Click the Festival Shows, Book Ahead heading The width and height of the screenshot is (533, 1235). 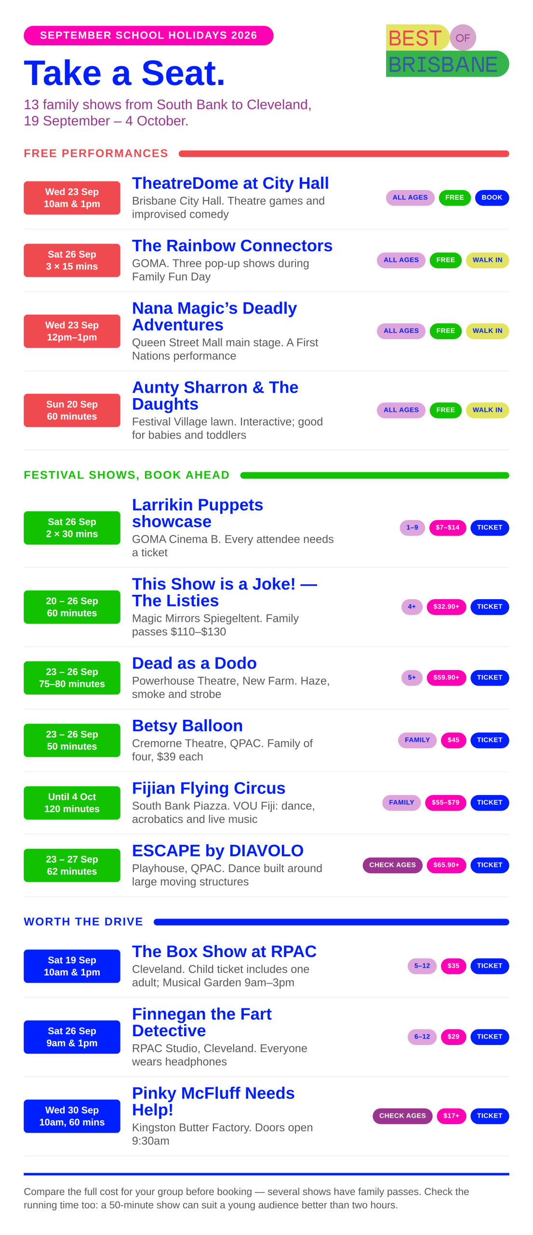click(127, 475)
